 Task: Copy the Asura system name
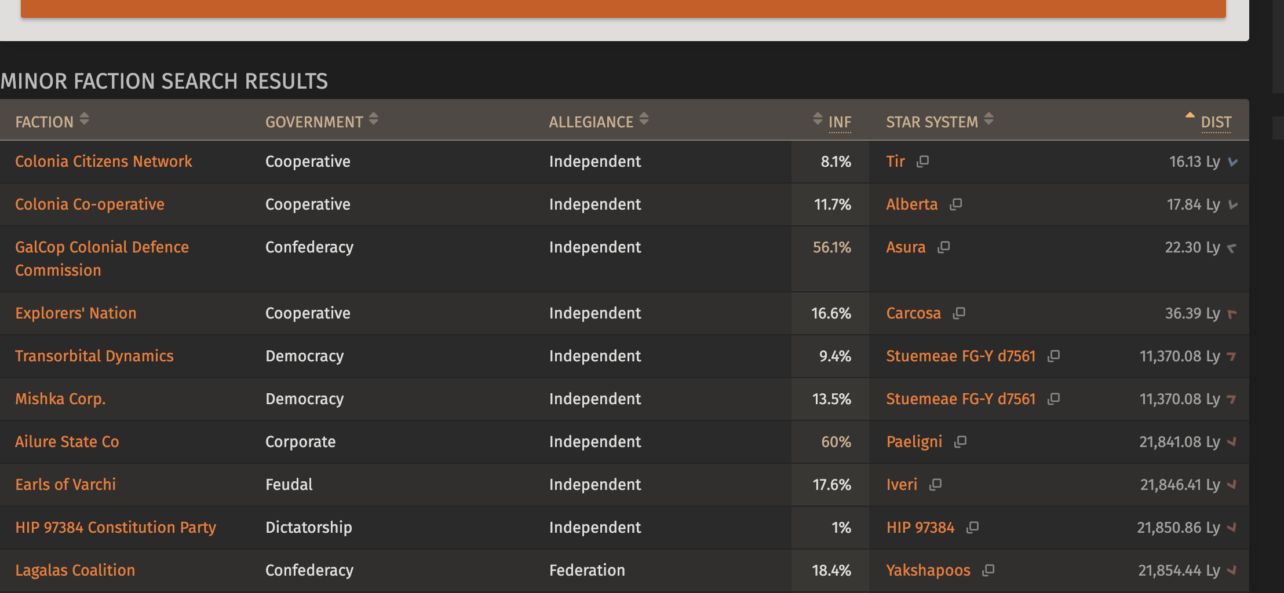(943, 247)
